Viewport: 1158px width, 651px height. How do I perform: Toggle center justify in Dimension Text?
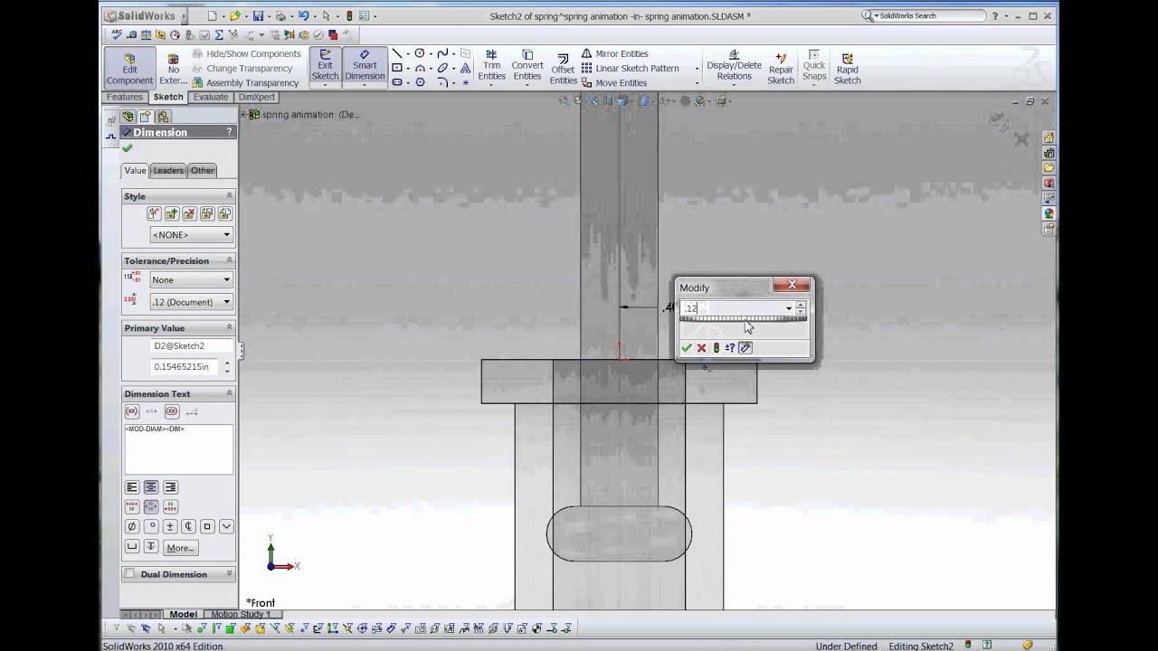click(x=151, y=487)
